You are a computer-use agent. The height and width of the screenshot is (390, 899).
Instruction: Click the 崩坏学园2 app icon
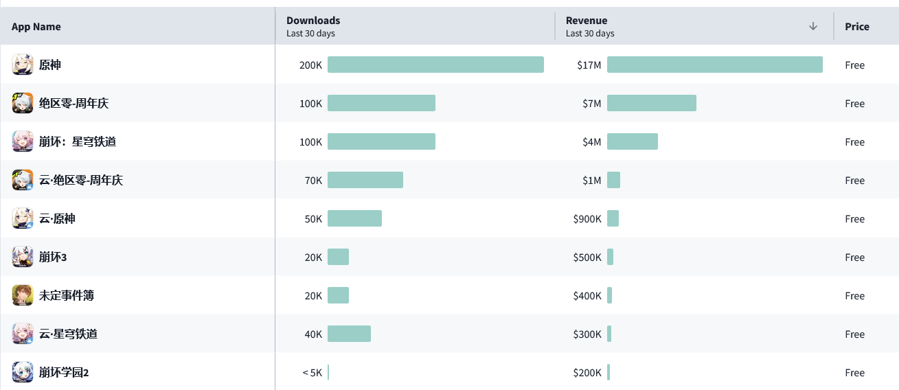pos(23,372)
